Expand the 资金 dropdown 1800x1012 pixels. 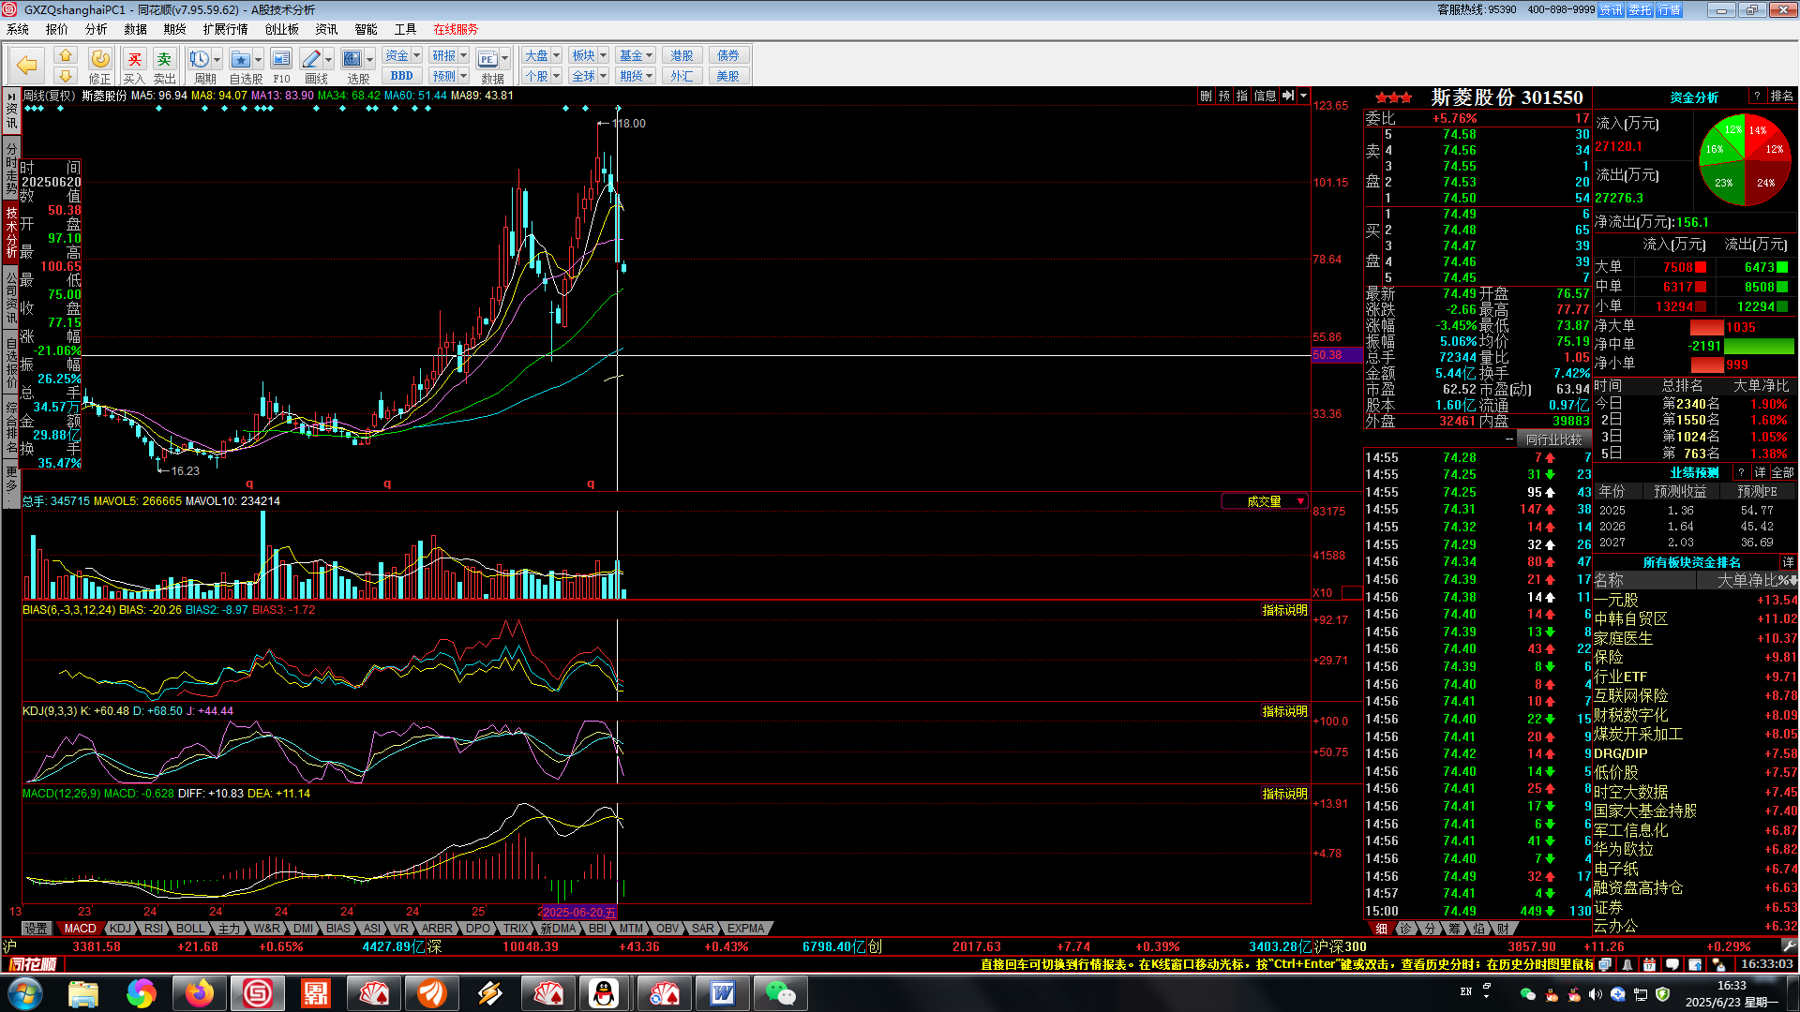[x=417, y=55]
